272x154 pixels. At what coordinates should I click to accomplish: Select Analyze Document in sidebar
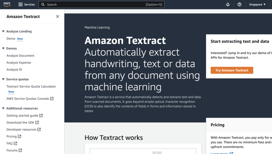point(20,56)
